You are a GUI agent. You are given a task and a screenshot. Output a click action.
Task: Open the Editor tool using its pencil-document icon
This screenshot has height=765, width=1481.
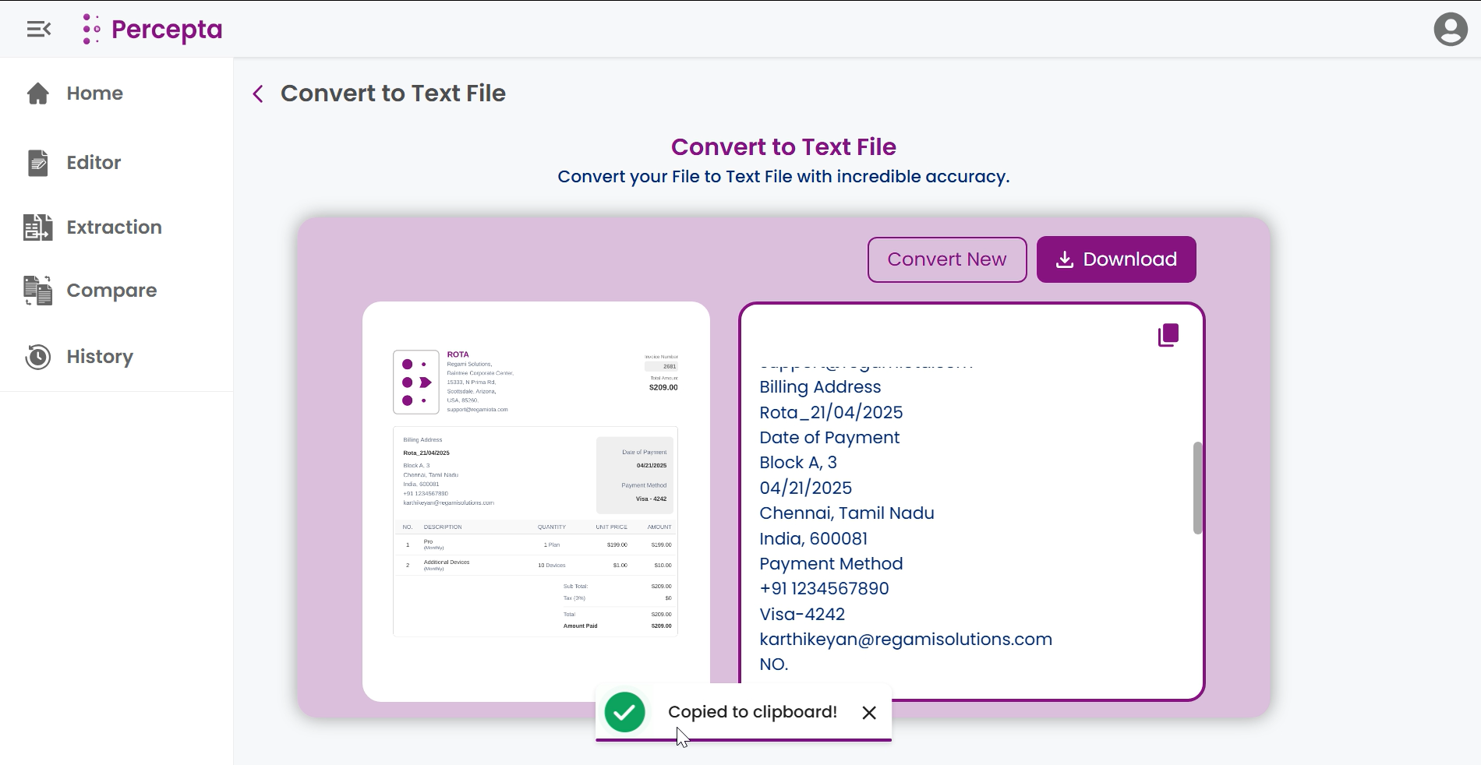click(x=37, y=163)
